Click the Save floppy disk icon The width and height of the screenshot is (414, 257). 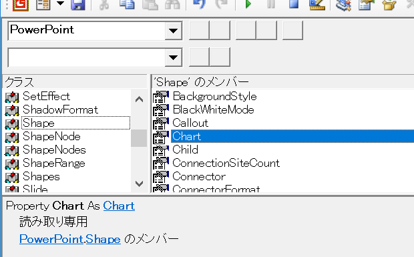point(78,5)
